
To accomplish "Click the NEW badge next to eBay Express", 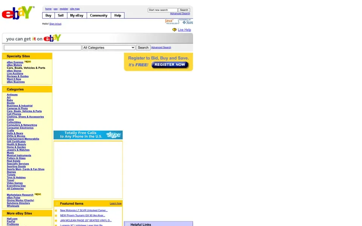I will (x=28, y=62).
